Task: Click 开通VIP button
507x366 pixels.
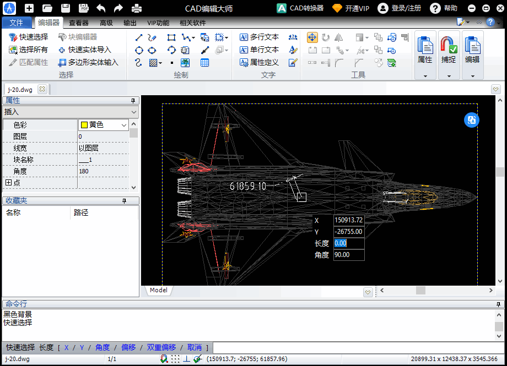Action: 351,8
